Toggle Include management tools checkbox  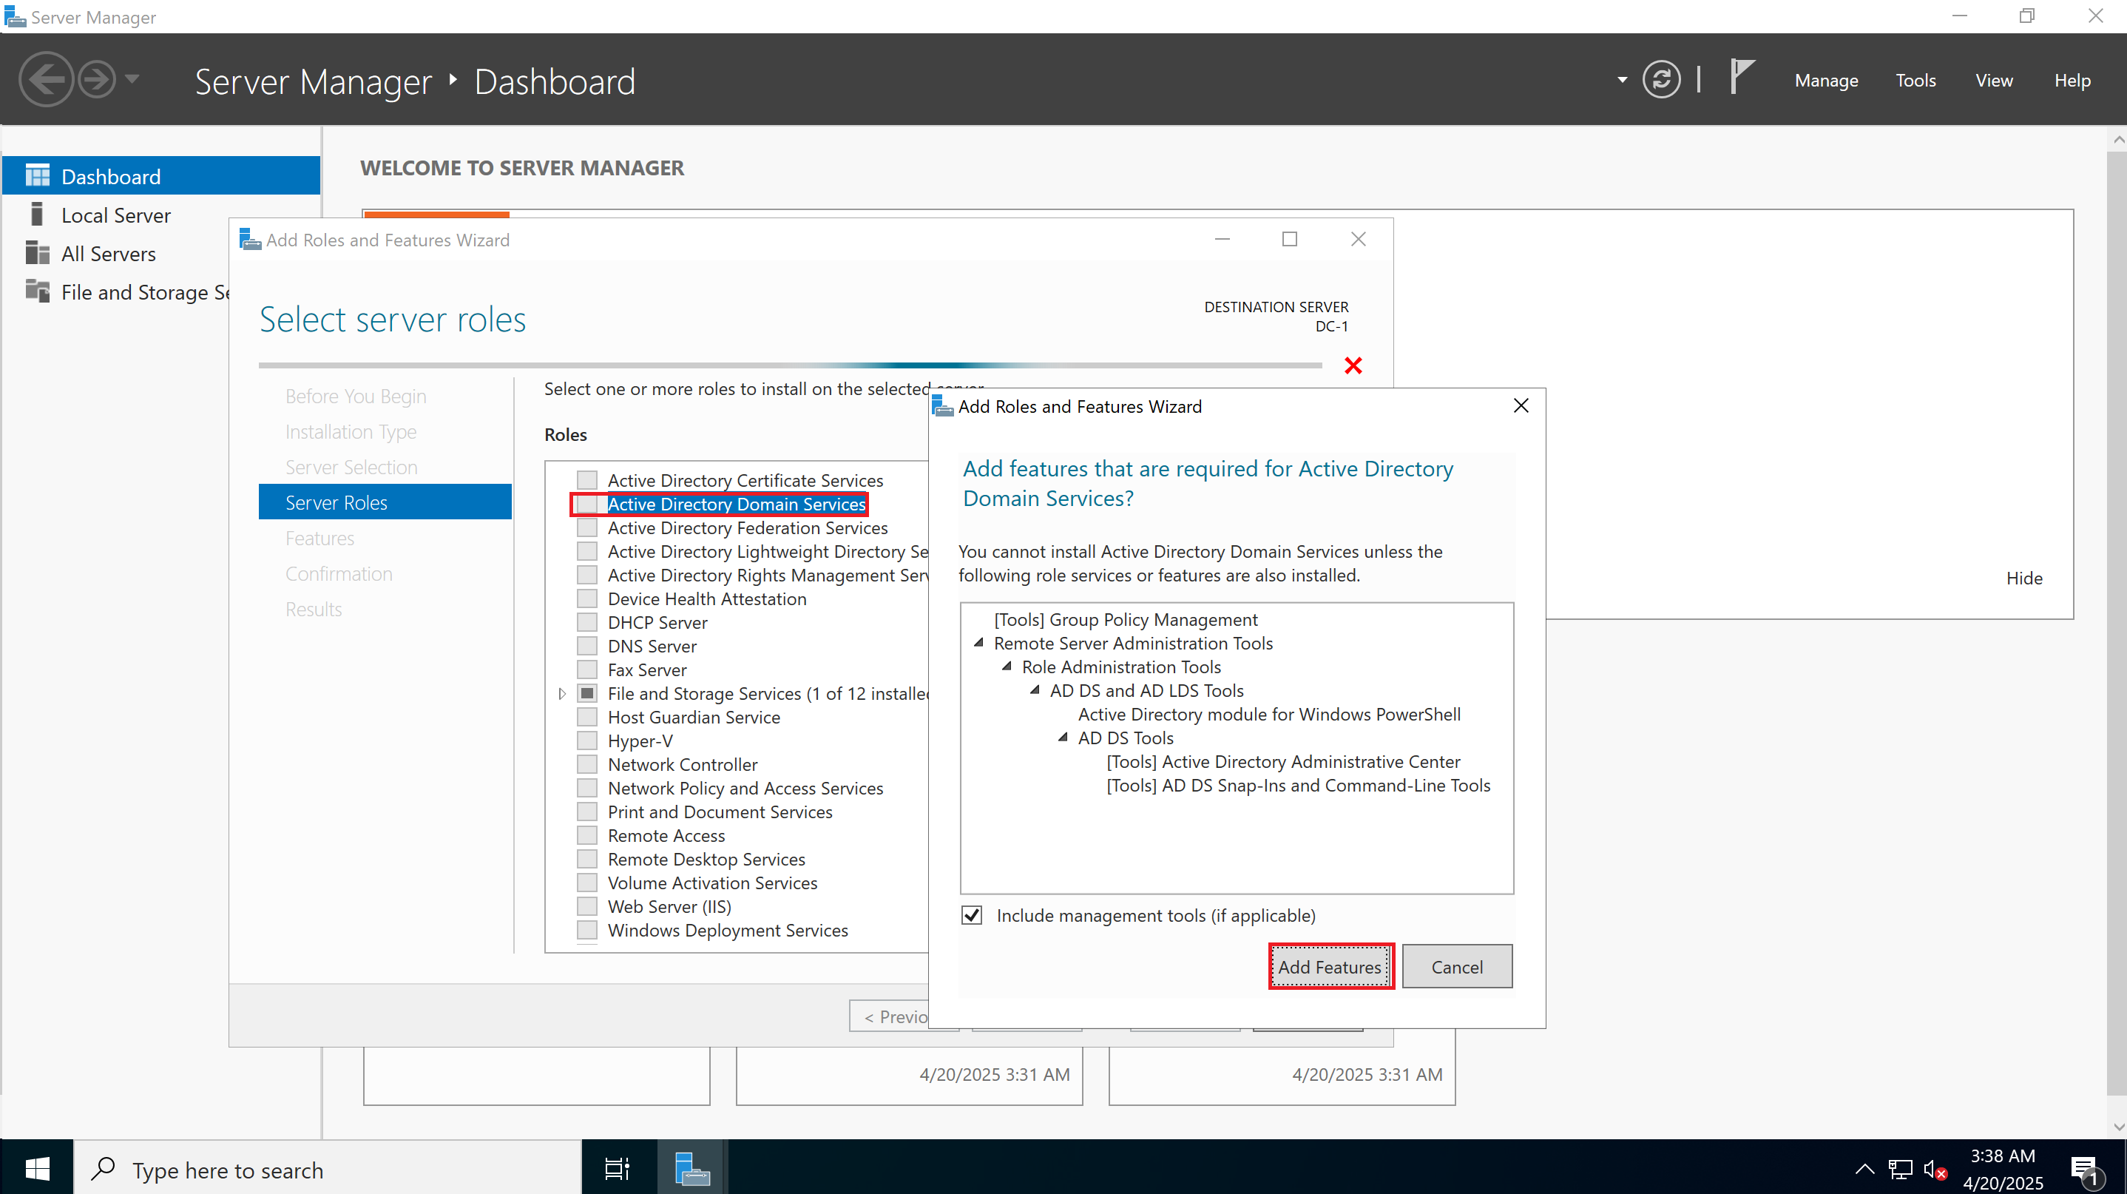(x=972, y=915)
